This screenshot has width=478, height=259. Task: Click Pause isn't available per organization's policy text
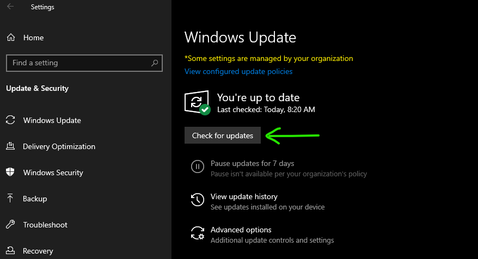click(x=289, y=174)
